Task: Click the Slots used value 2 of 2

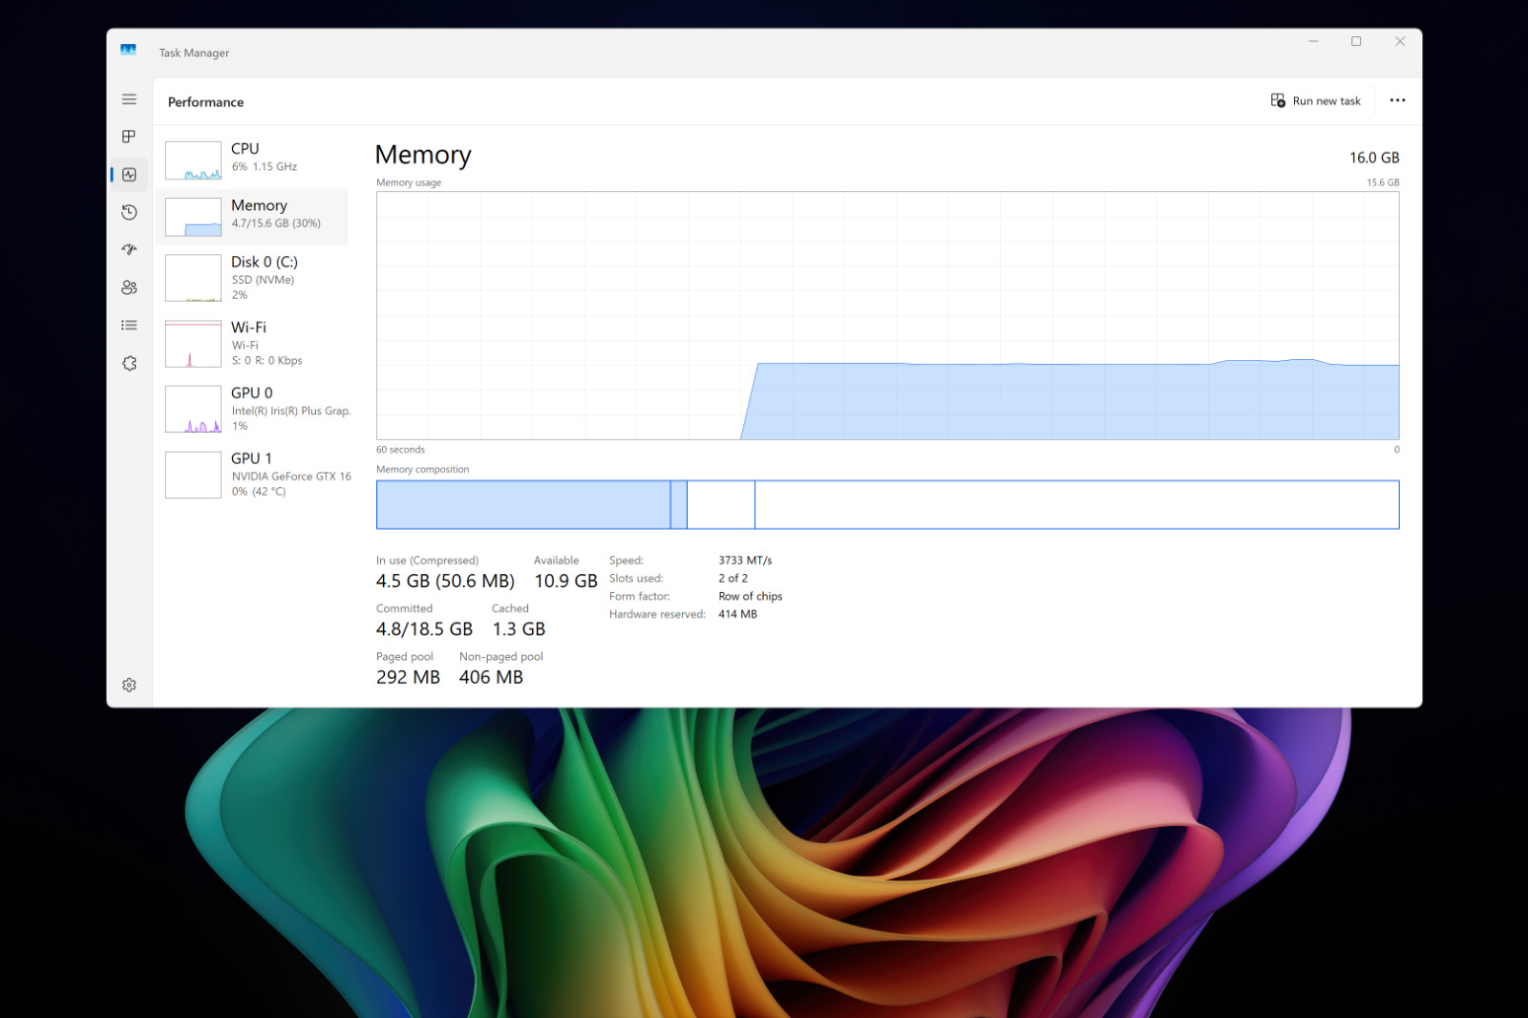Action: click(732, 579)
